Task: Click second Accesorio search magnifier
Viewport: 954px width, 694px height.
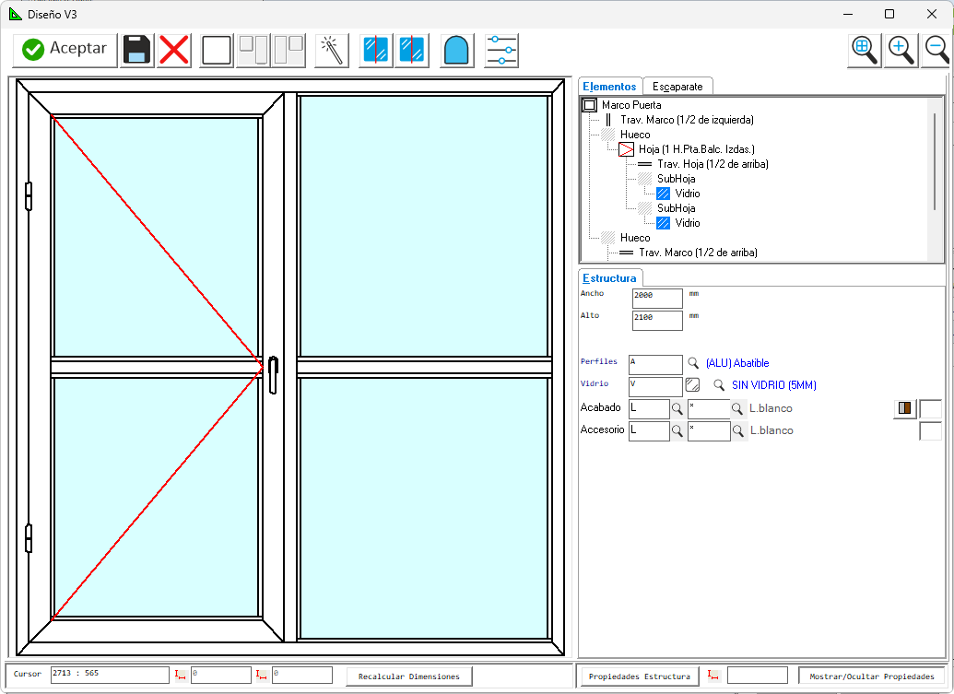Action: click(x=738, y=431)
